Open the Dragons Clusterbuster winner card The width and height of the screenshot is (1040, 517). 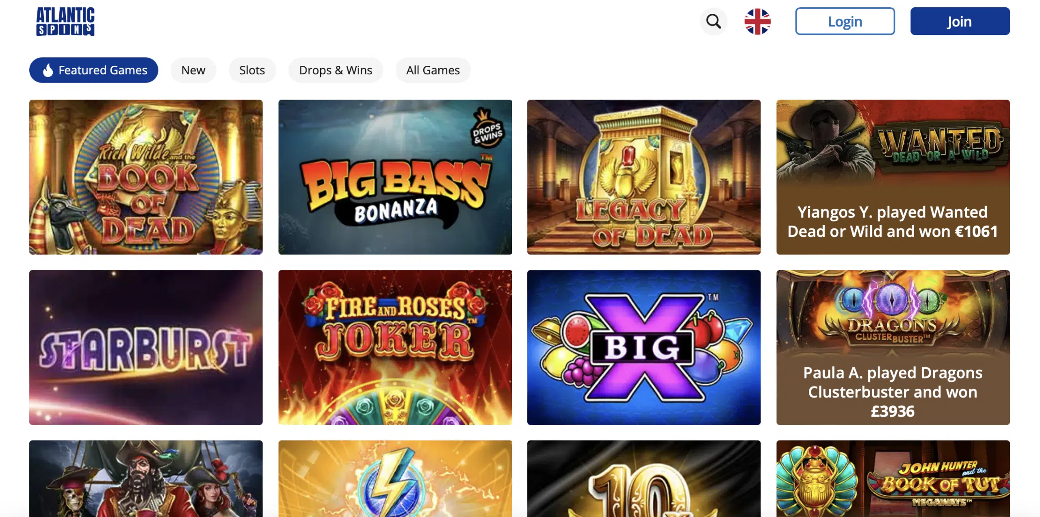pyautogui.click(x=893, y=348)
